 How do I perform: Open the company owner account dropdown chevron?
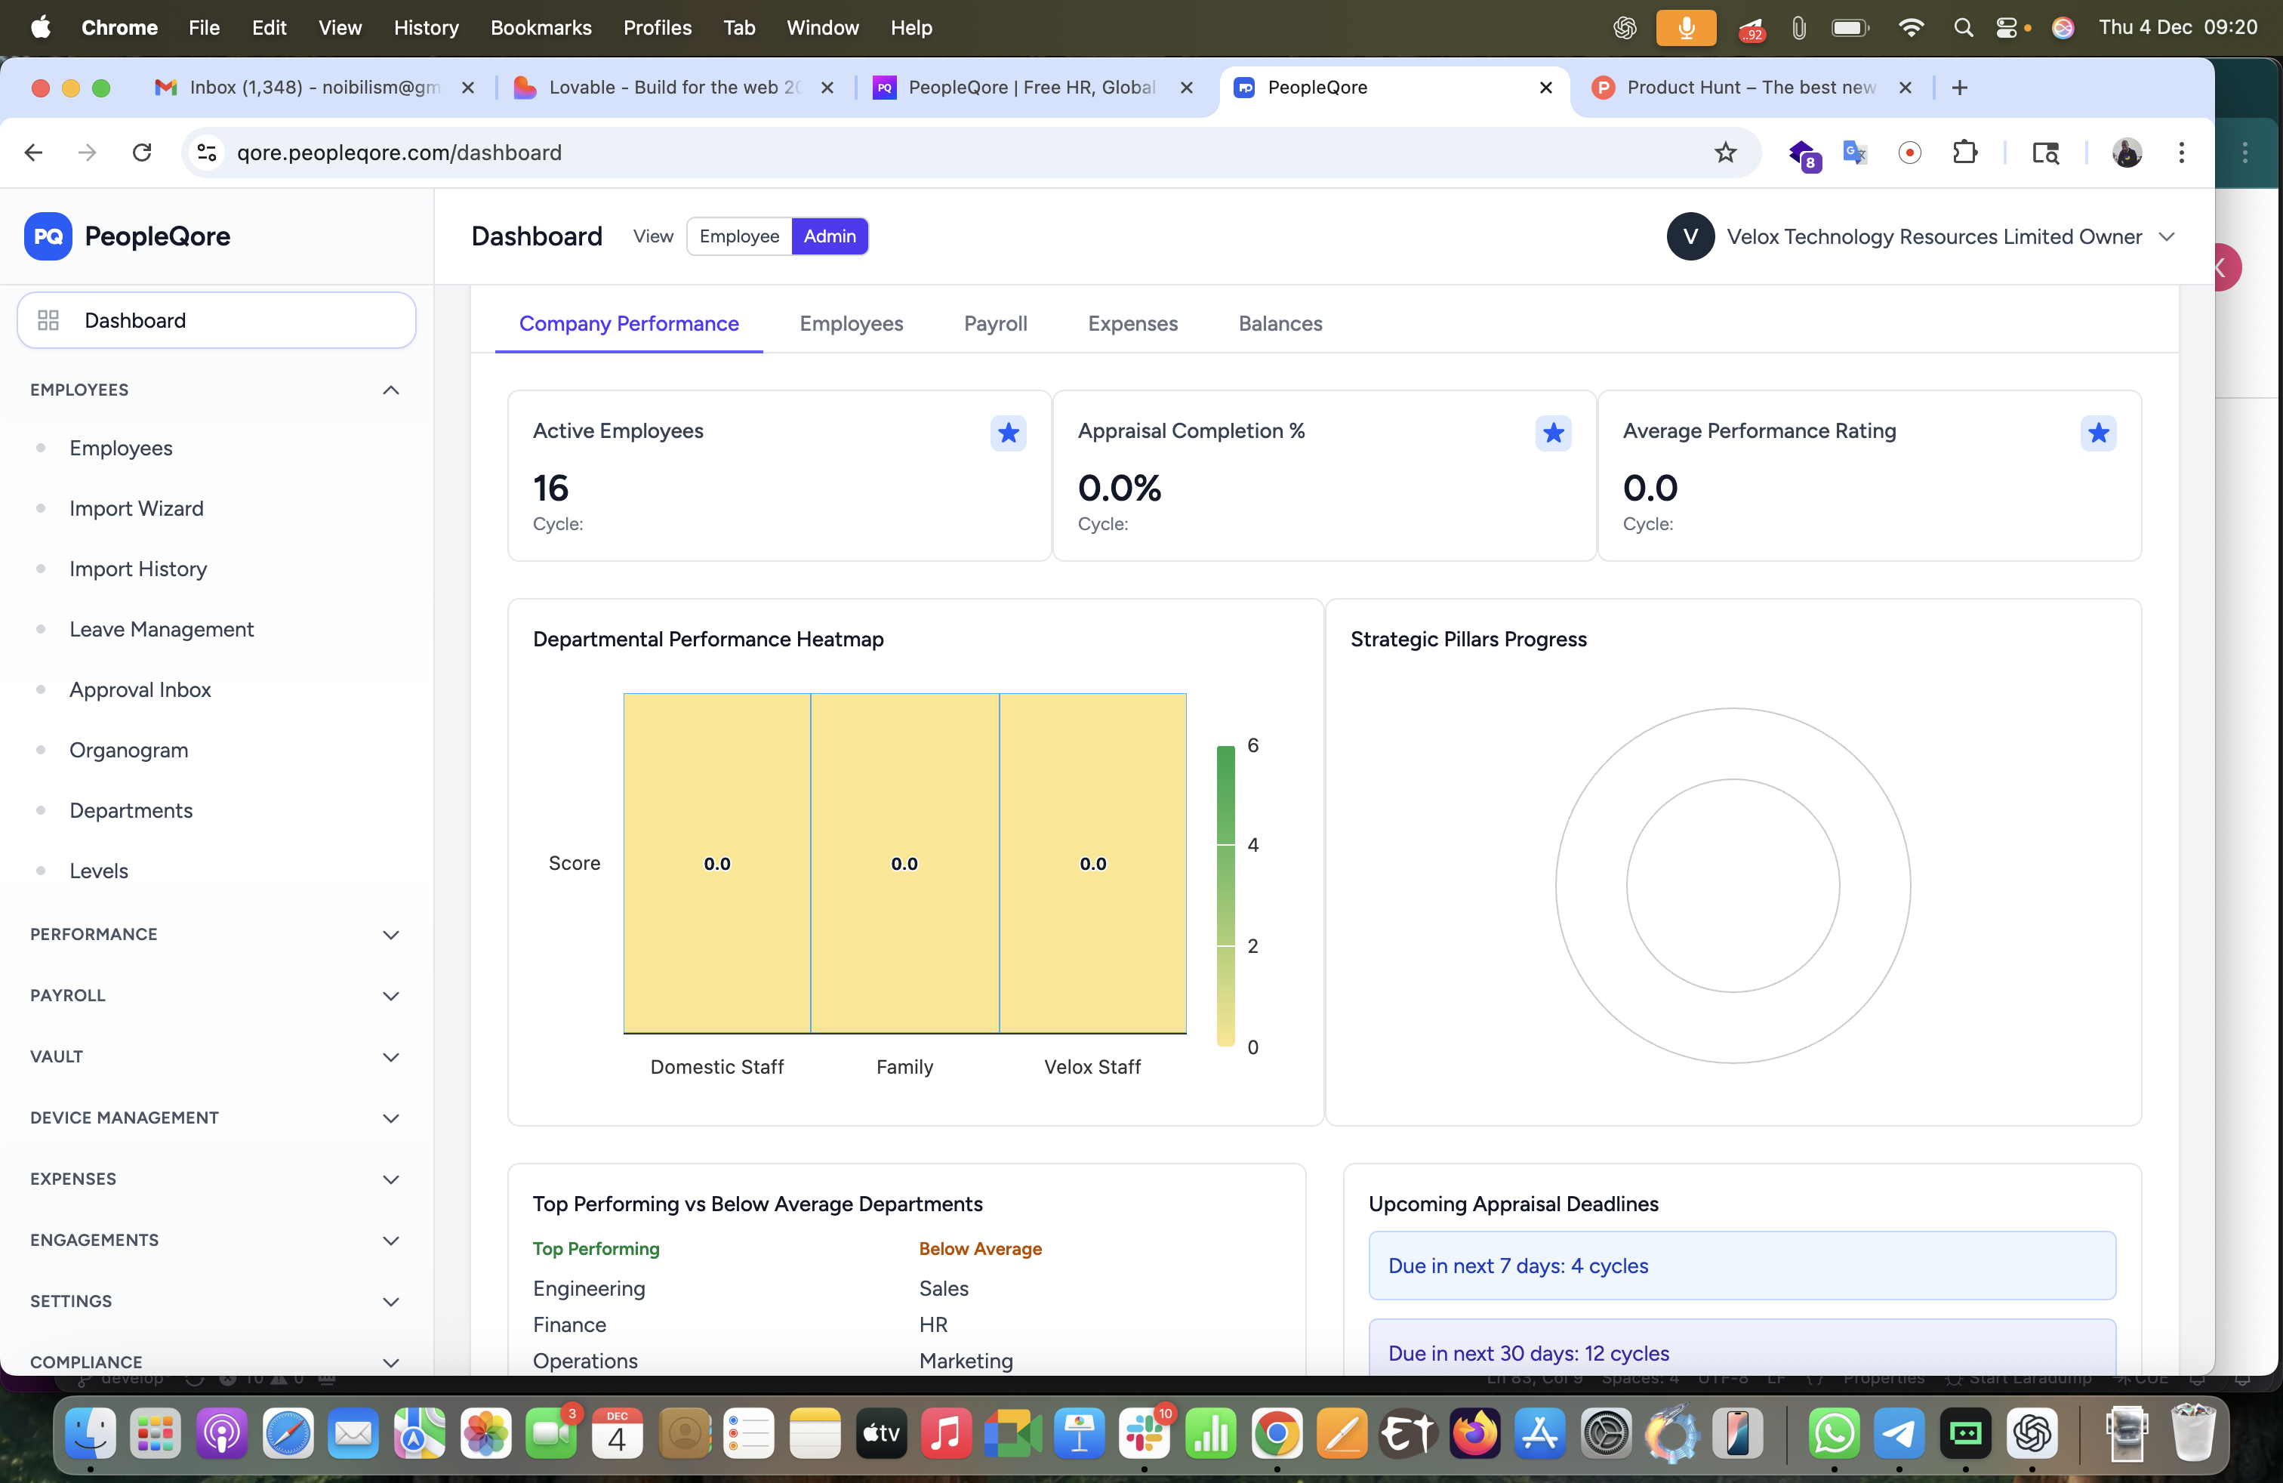(2166, 236)
